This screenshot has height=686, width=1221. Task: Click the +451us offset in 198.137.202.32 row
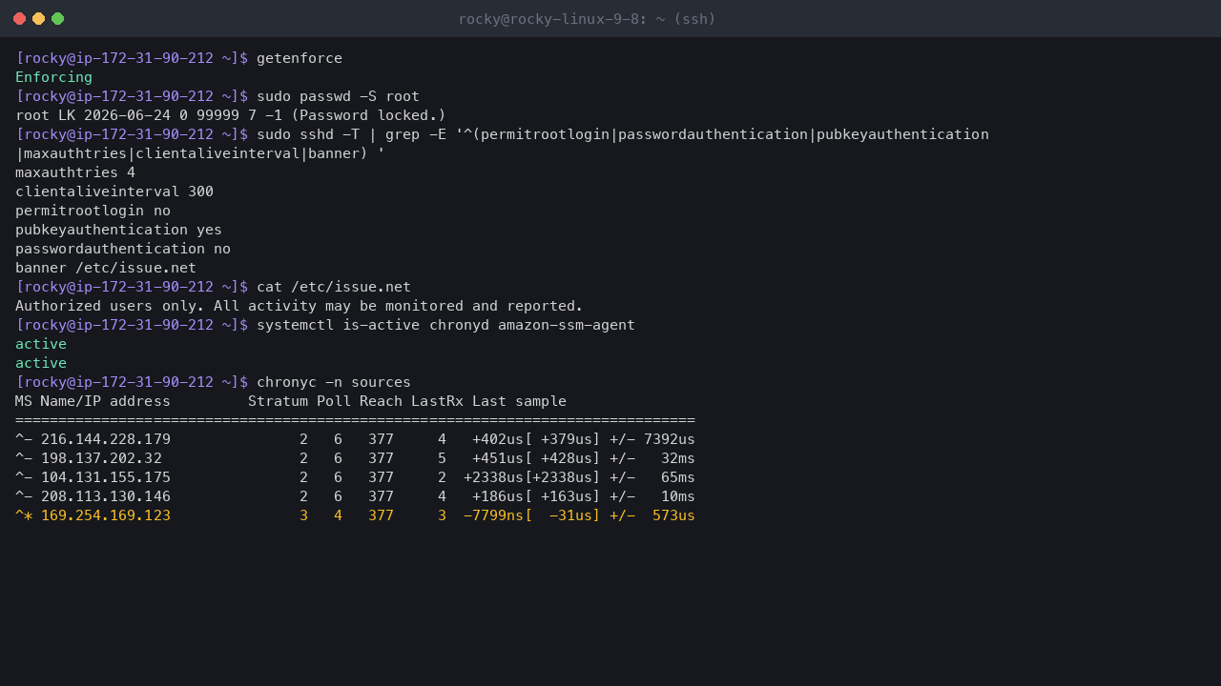tap(498, 458)
